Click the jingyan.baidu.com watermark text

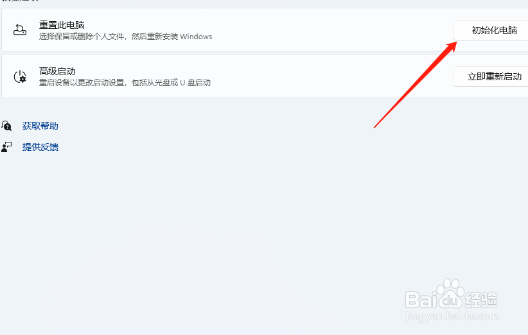coord(452,316)
